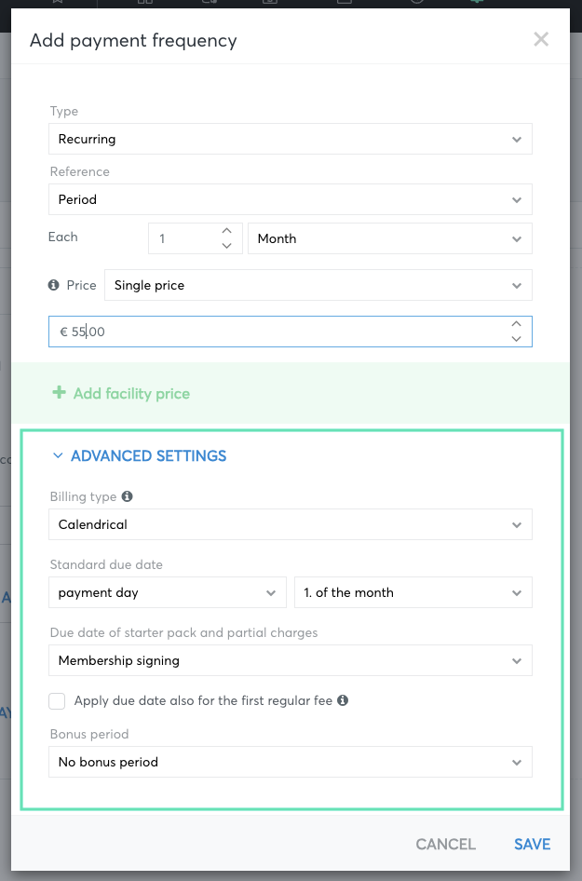Click info icon beside first regular fee
This screenshot has height=881, width=582.
tap(343, 700)
